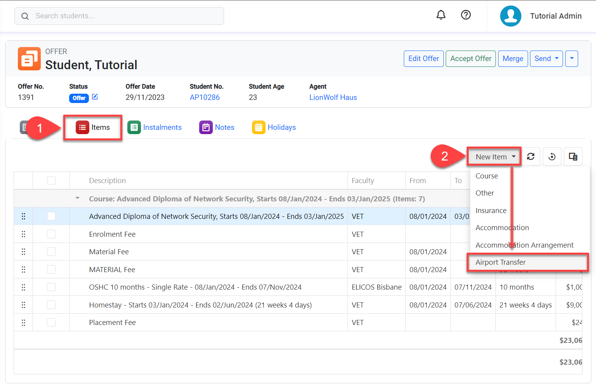Click the search magnifier icon
The height and width of the screenshot is (386, 596).
click(x=25, y=16)
